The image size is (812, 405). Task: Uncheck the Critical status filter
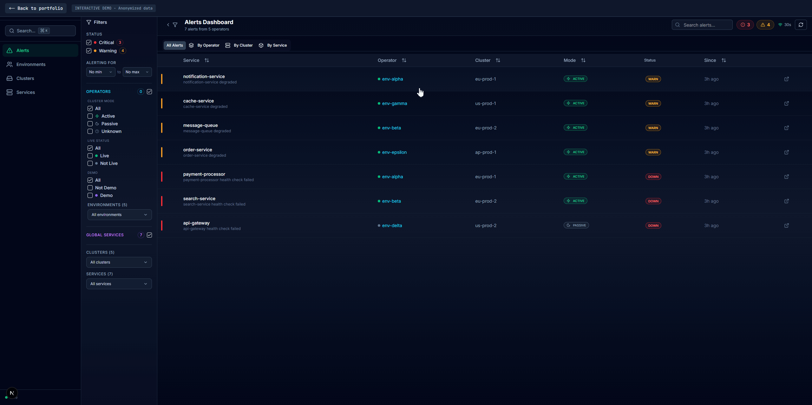pos(88,42)
